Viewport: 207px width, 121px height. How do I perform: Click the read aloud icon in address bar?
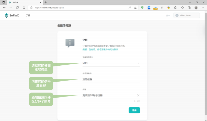[x=130, y=8]
